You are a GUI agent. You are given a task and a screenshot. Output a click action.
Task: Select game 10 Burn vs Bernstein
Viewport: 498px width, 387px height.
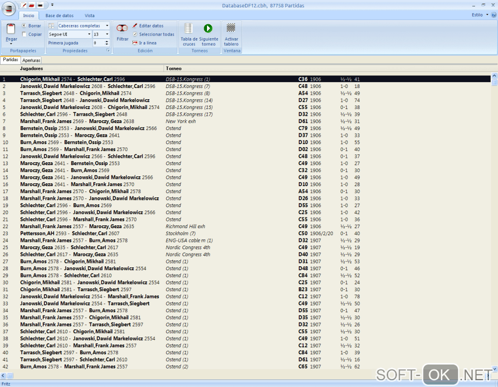pyautogui.click(x=245, y=142)
